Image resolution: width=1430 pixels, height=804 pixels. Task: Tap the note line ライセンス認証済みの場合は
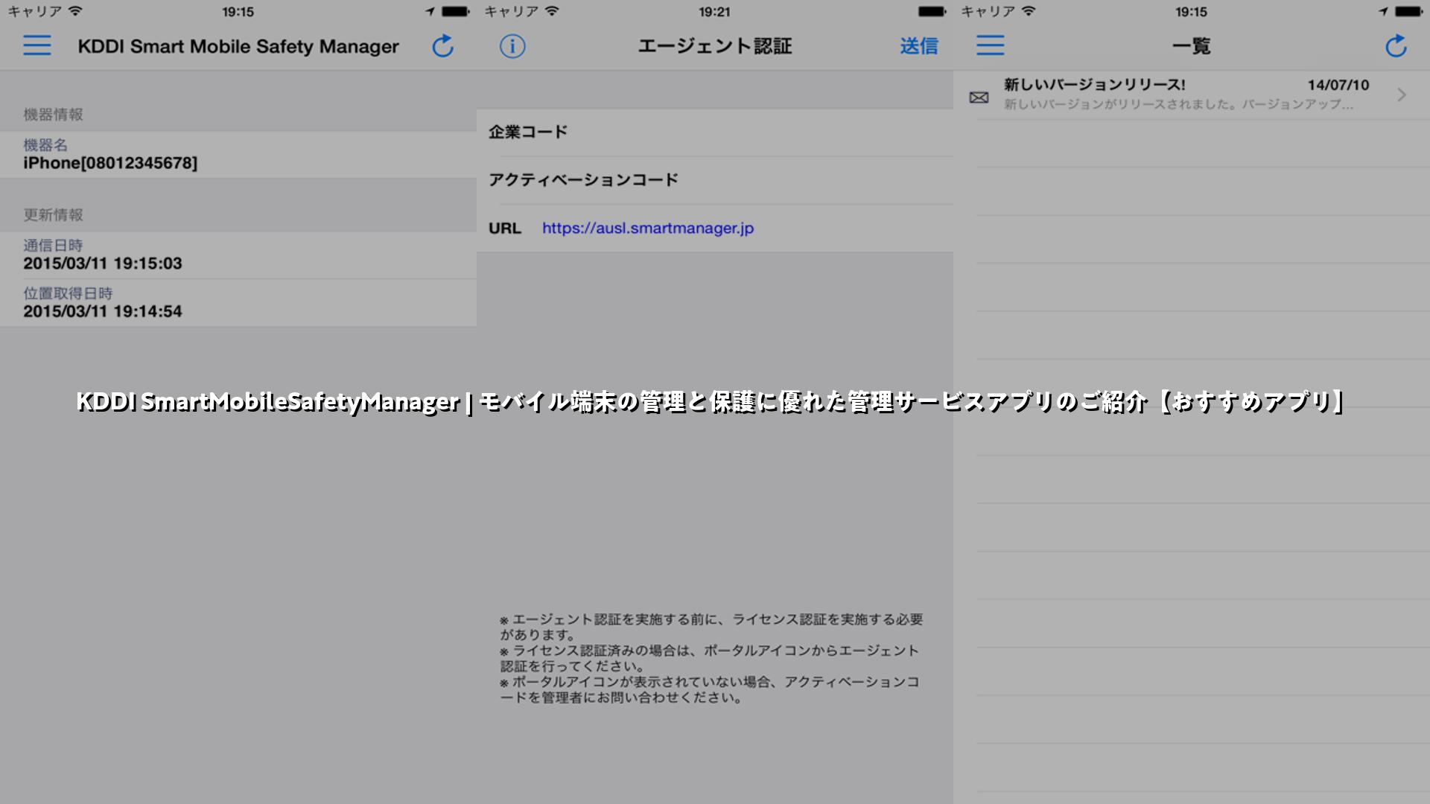click(710, 658)
